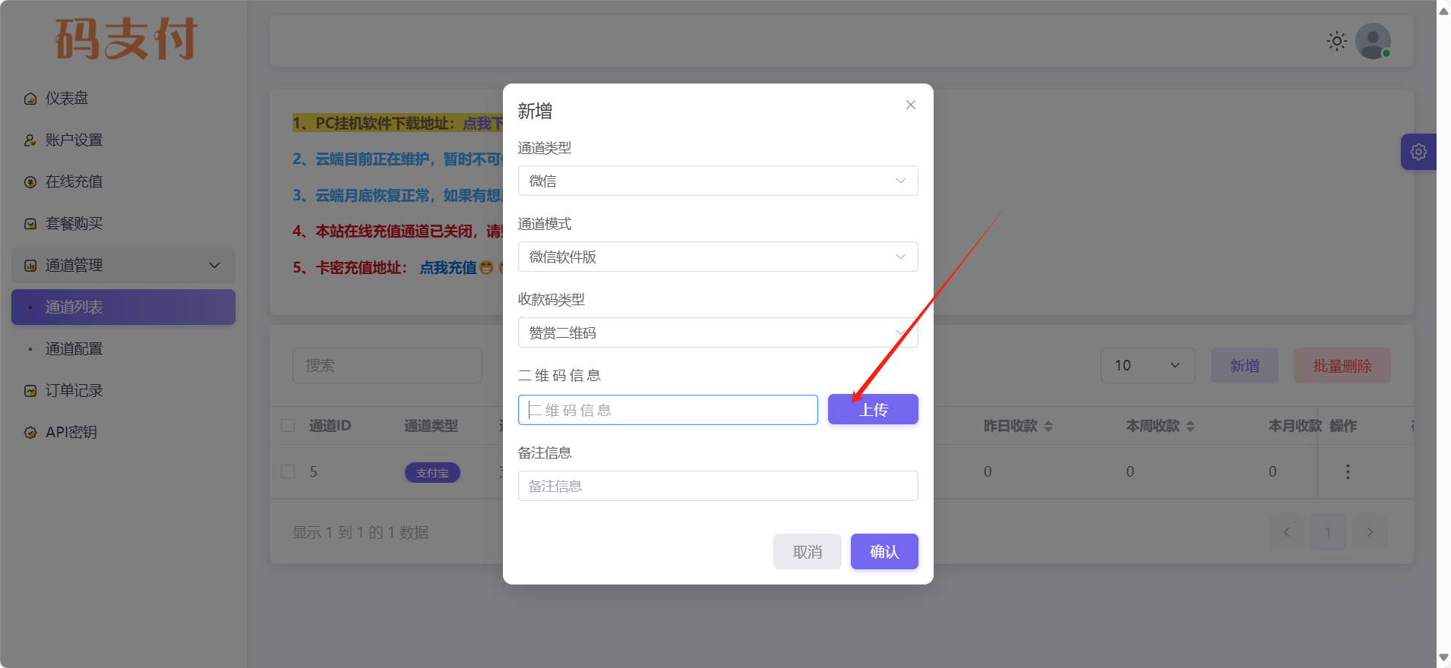Select 通道列表 submenu item
The width and height of the screenshot is (1451, 668).
click(x=123, y=307)
